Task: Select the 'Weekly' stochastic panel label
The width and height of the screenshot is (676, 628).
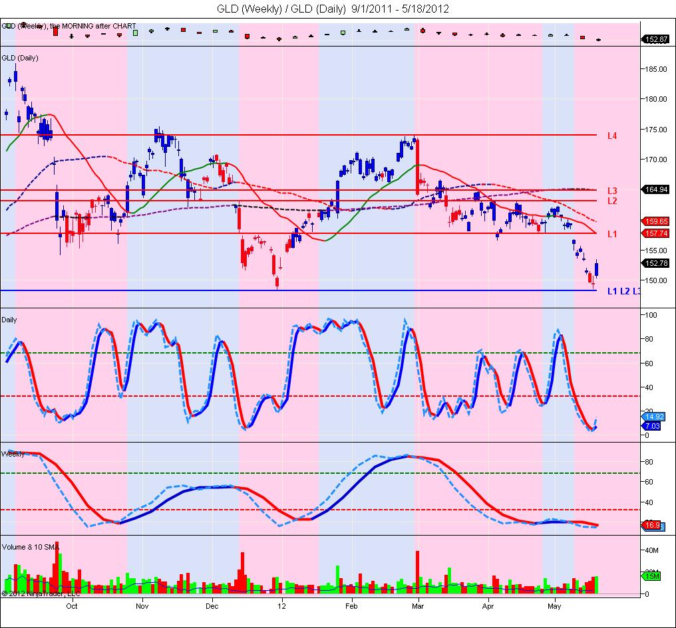Action: [13, 454]
